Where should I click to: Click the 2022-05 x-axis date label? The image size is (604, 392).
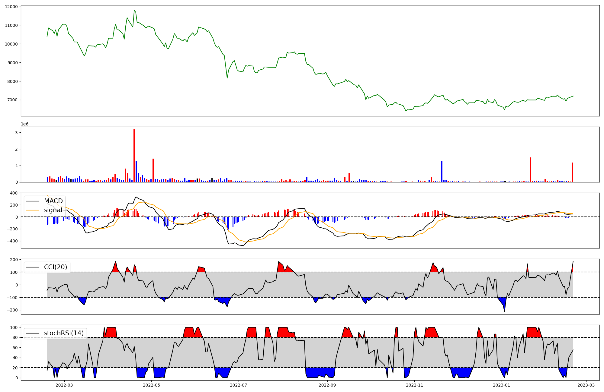tap(151, 385)
